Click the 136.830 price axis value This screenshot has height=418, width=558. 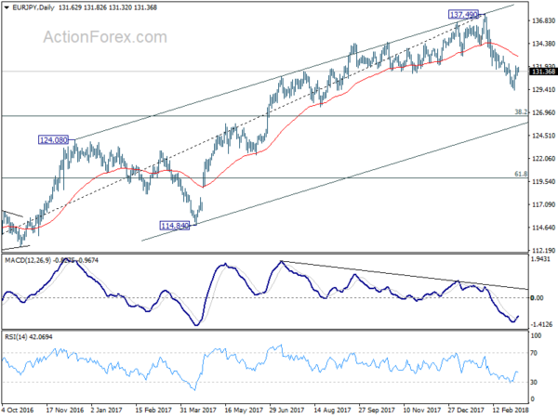click(x=543, y=20)
